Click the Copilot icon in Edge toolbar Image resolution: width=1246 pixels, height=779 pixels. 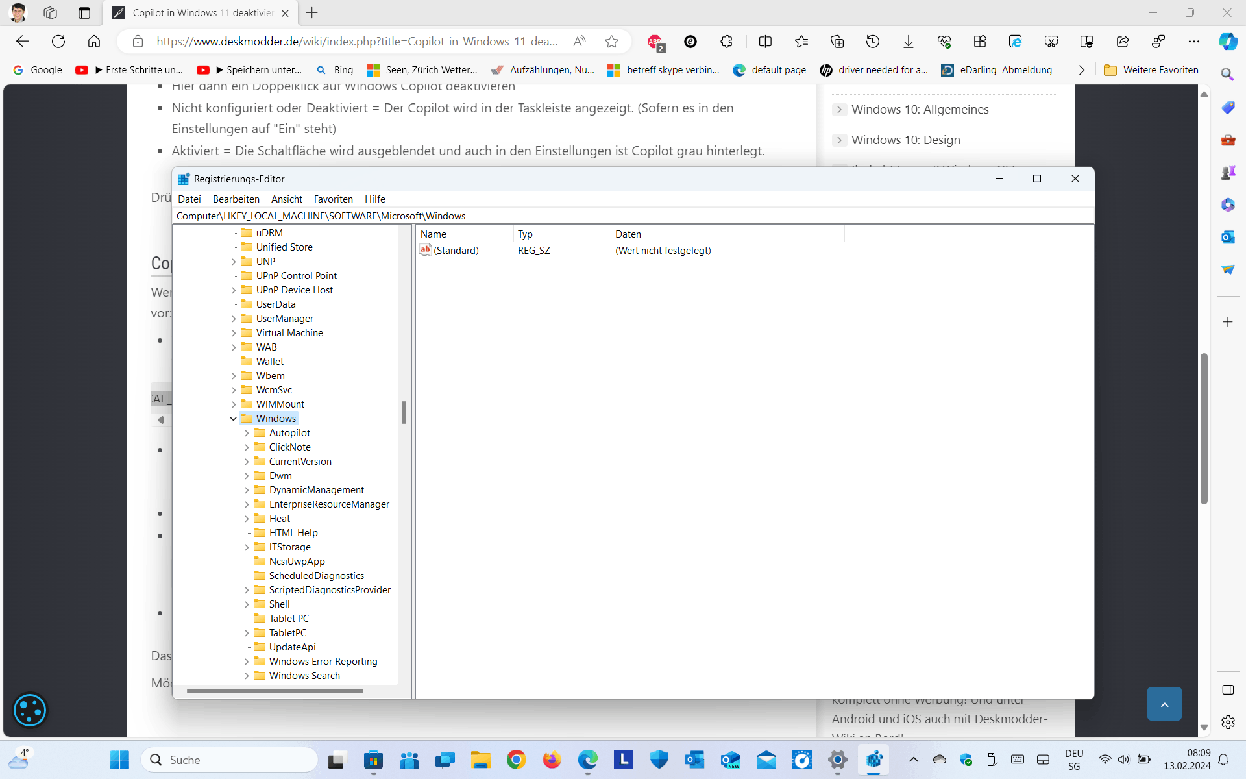coord(1227,42)
